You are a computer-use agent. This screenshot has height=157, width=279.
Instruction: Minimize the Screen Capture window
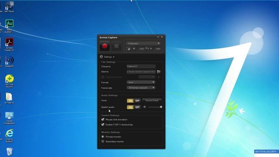coord(158,37)
